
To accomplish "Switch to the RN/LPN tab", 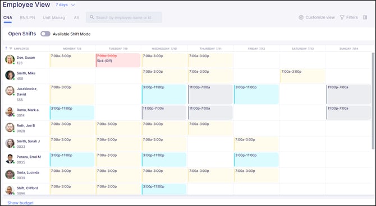I will pos(27,17).
